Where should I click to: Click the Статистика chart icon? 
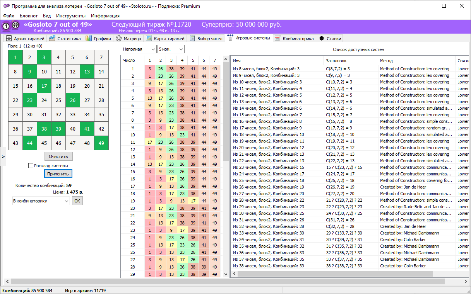coord(52,39)
